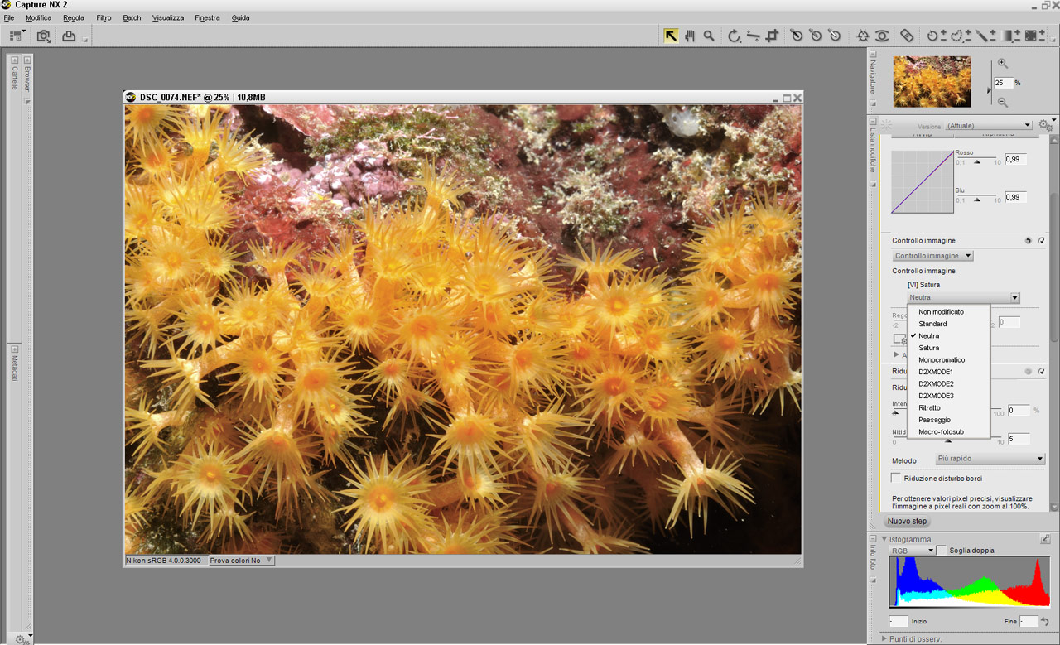Select the Red-Eye control point tool
The width and height of the screenshot is (1060, 645).
tap(883, 36)
